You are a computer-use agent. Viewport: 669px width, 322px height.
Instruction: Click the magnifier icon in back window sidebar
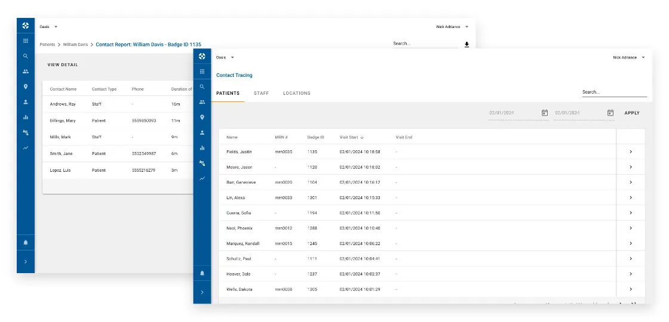click(x=26, y=56)
